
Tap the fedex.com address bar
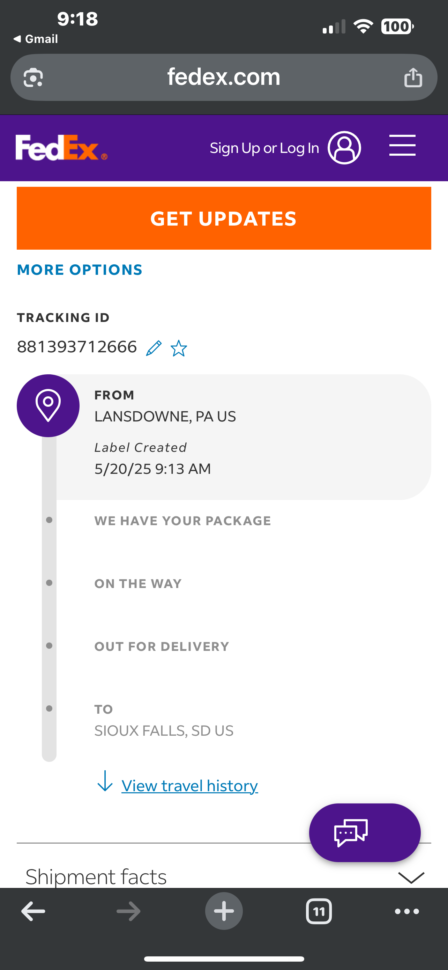223,77
